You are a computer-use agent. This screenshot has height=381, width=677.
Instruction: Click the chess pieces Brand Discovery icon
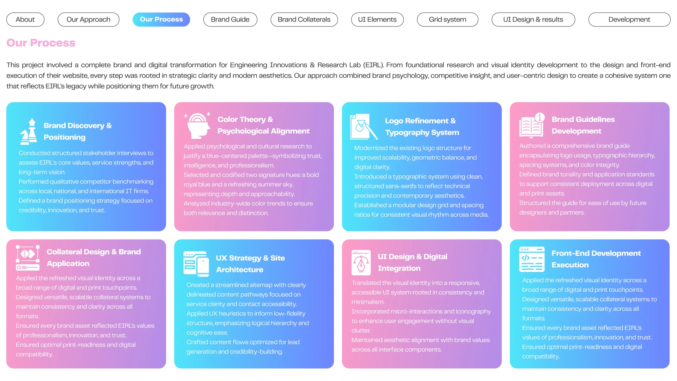coord(29,132)
